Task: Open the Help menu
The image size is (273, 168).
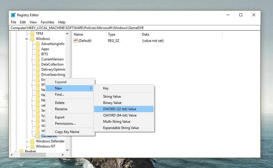Action: click(x=62, y=22)
